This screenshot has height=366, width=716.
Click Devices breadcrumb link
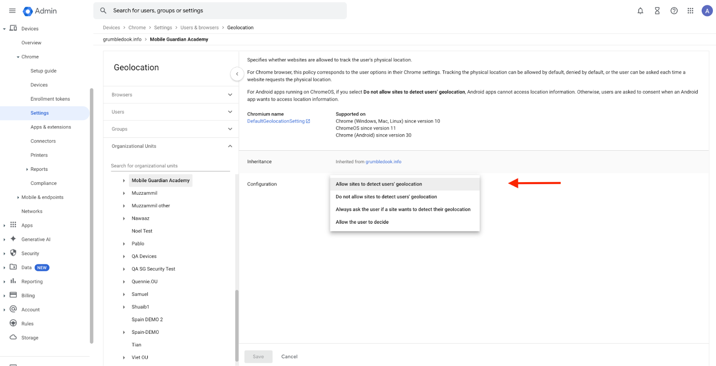tap(111, 28)
